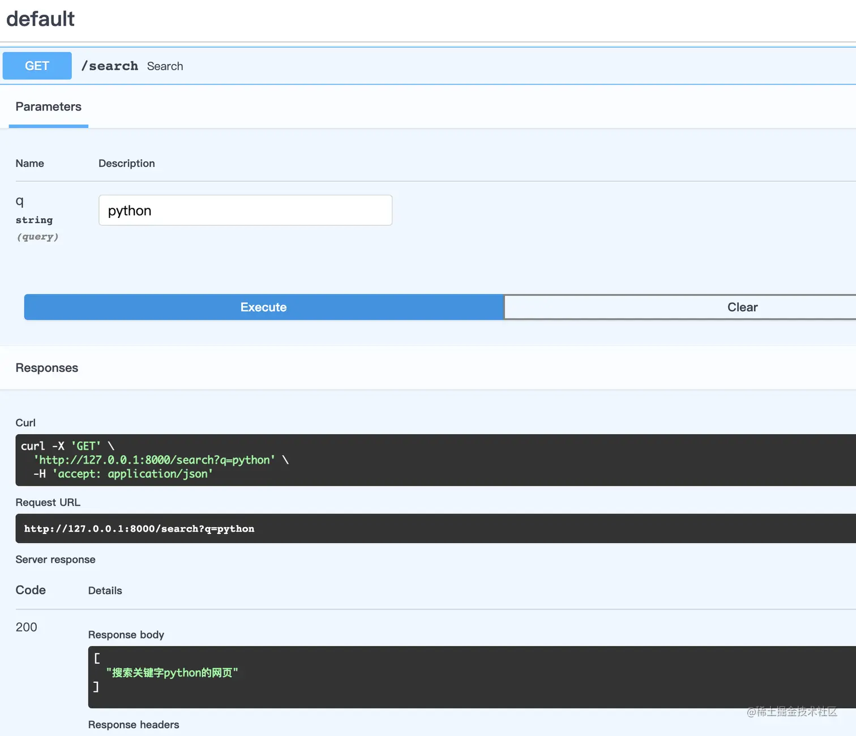Click the curl command code block
Image resolution: width=856 pixels, height=736 pixels.
[x=435, y=460]
